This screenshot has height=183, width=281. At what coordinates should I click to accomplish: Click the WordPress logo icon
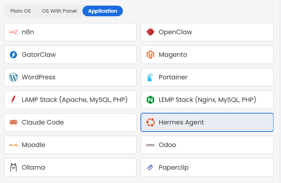tap(13, 77)
